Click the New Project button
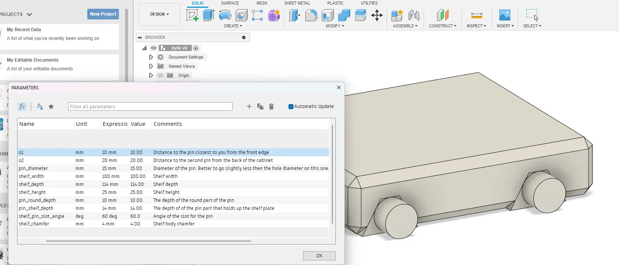Viewport: 619px width, 265px height. click(x=103, y=14)
